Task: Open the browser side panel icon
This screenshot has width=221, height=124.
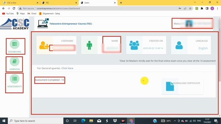Action: pyautogui.click(x=207, y=8)
